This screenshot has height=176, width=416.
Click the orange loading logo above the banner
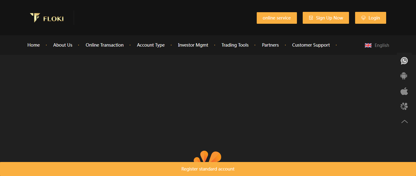tap(207, 157)
